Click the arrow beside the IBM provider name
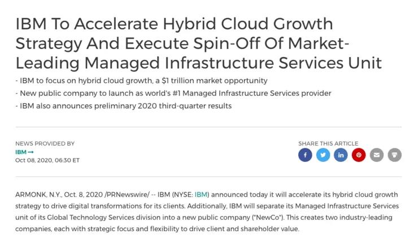This screenshot has height=243, width=418. pyautogui.click(x=31, y=152)
